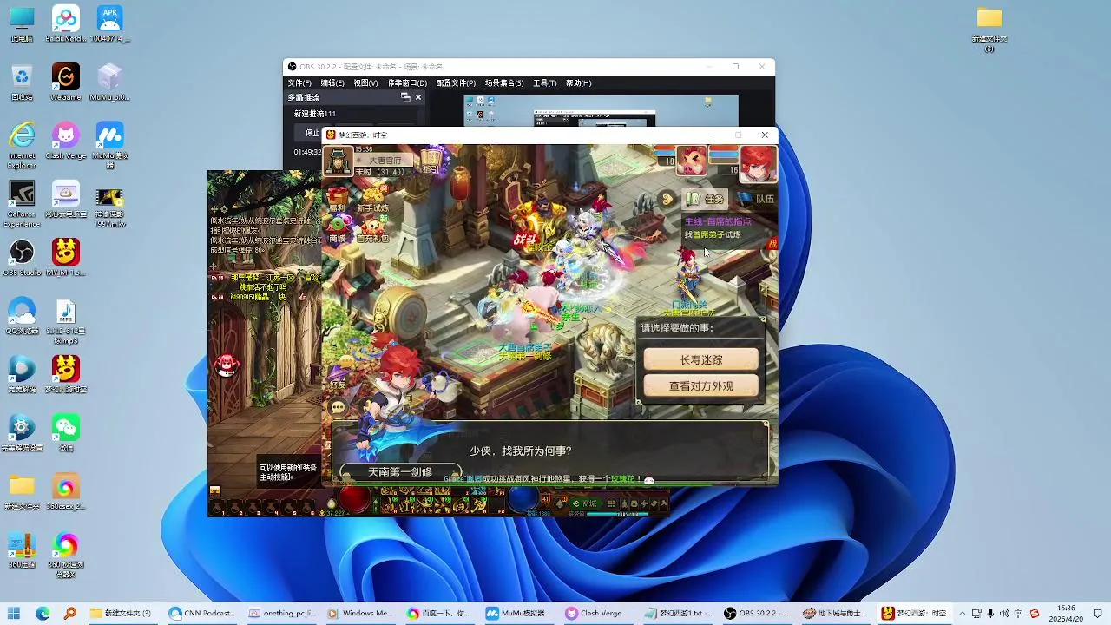Click the pig pet avatar portrait
This screenshot has height=625, width=1111.
click(x=692, y=161)
